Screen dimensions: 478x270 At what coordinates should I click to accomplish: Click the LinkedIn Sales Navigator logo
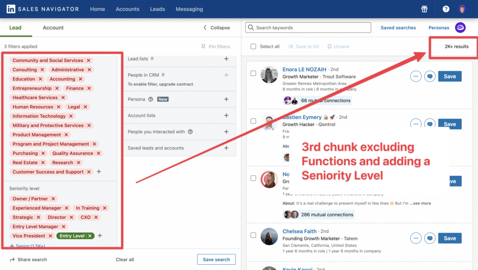pyautogui.click(x=42, y=9)
